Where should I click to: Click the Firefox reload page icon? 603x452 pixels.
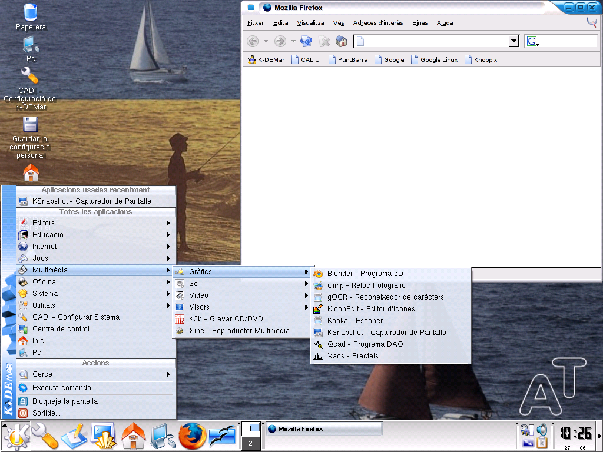click(x=306, y=41)
